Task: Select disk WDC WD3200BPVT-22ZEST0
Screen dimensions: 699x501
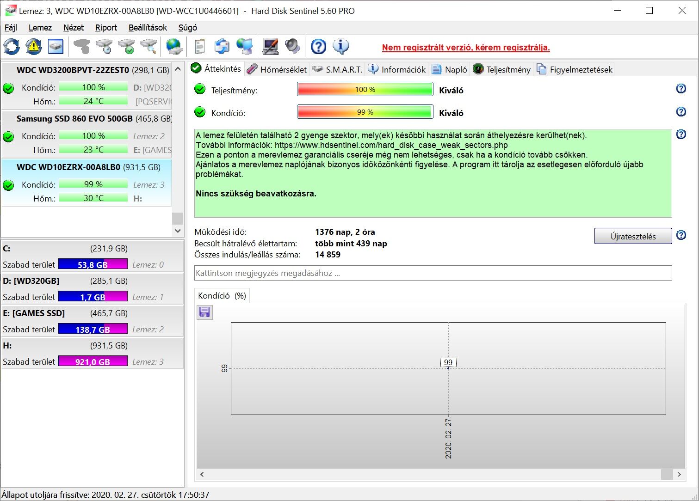Action: (x=87, y=86)
